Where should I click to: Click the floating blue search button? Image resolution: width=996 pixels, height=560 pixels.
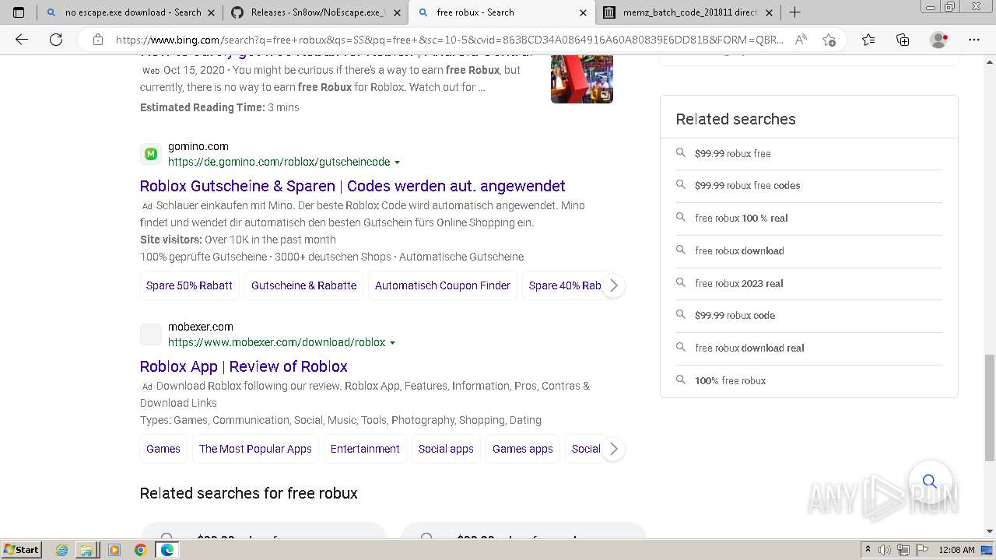point(930,481)
